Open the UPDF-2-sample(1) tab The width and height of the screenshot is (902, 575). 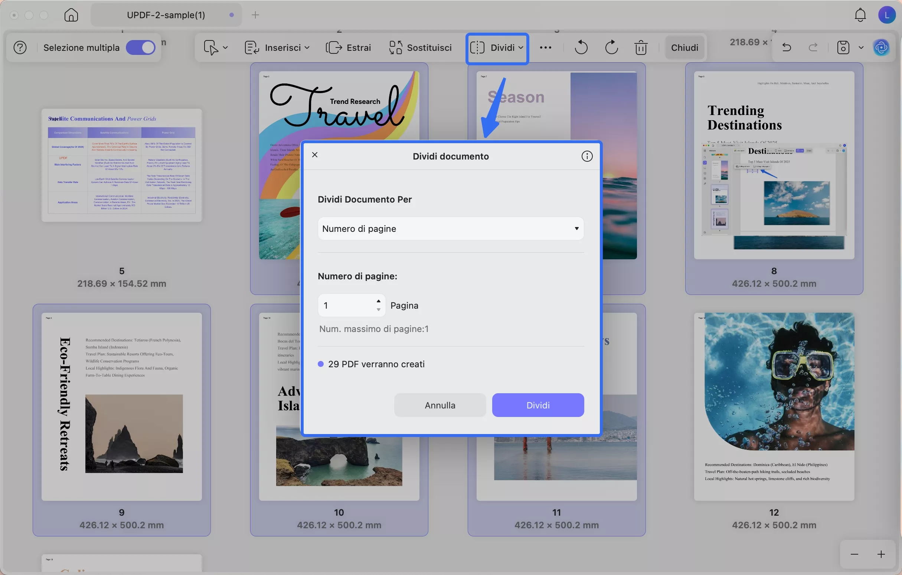166,15
